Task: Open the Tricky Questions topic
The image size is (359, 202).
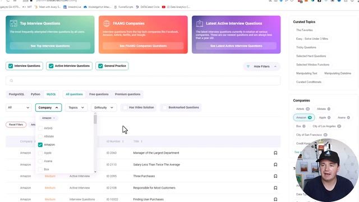Action: coord(306,47)
